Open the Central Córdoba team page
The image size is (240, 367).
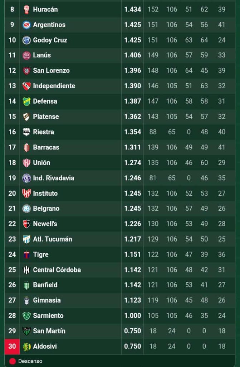tap(57, 270)
